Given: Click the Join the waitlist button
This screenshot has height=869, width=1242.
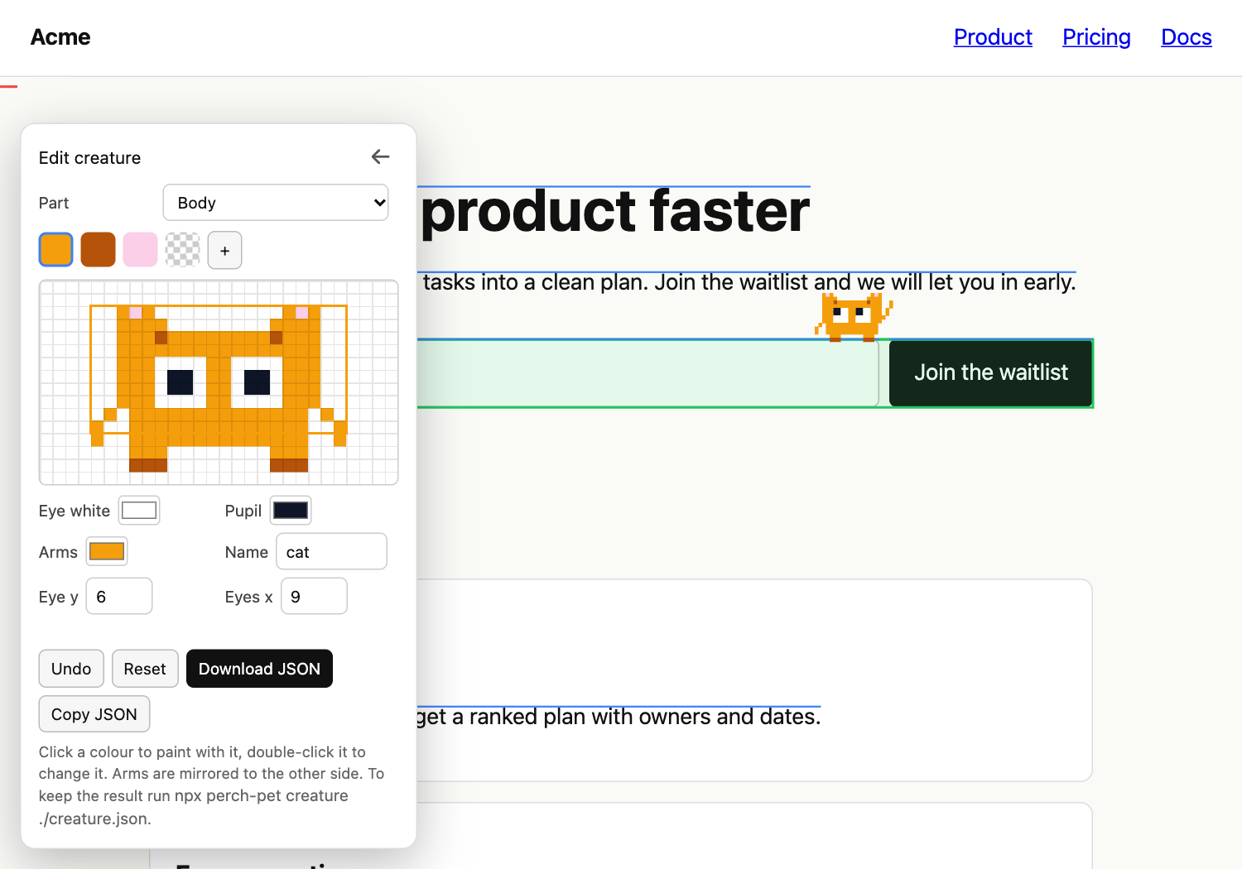Looking at the screenshot, I should point(991,373).
